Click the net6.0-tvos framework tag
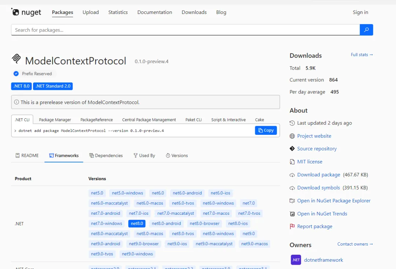Viewport: 396px width, 269px height. [183, 203]
